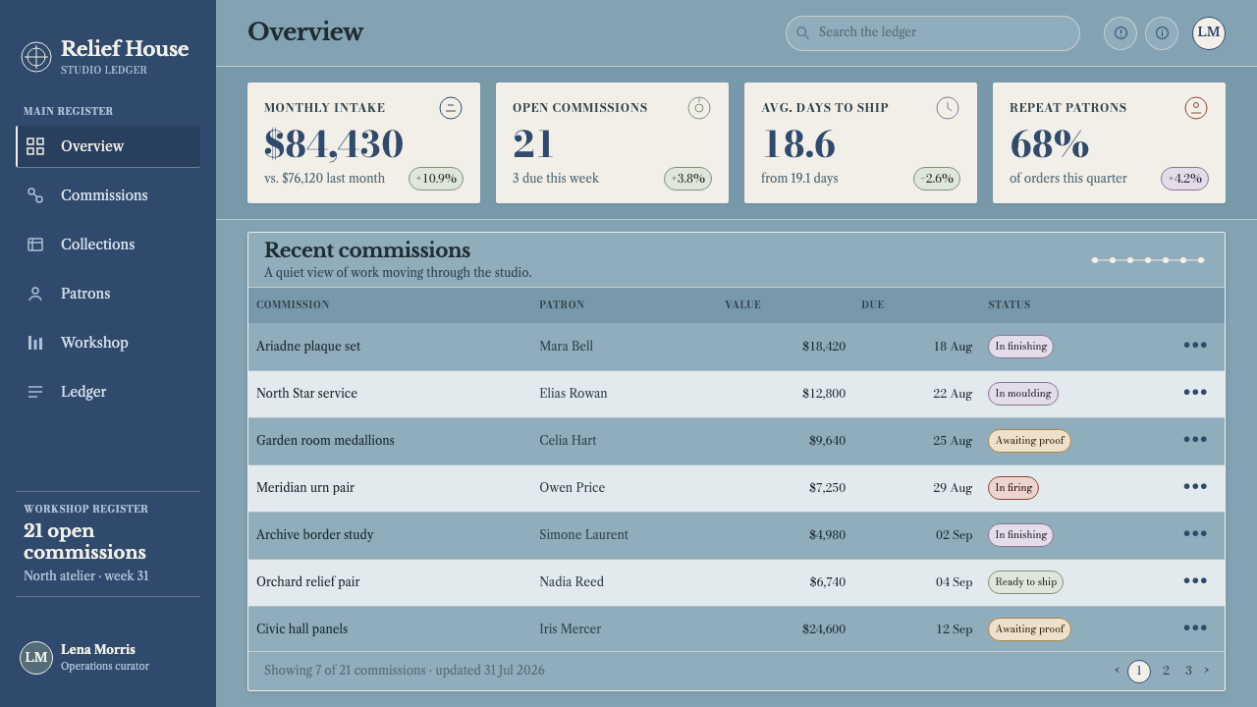Click the dotted progress track in Recent commissions
Viewport: 1257px width, 707px height.
click(x=1148, y=260)
